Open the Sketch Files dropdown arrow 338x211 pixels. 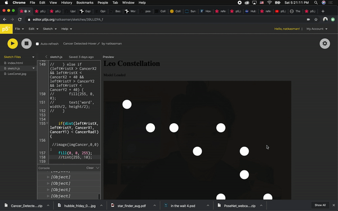pos(33,57)
